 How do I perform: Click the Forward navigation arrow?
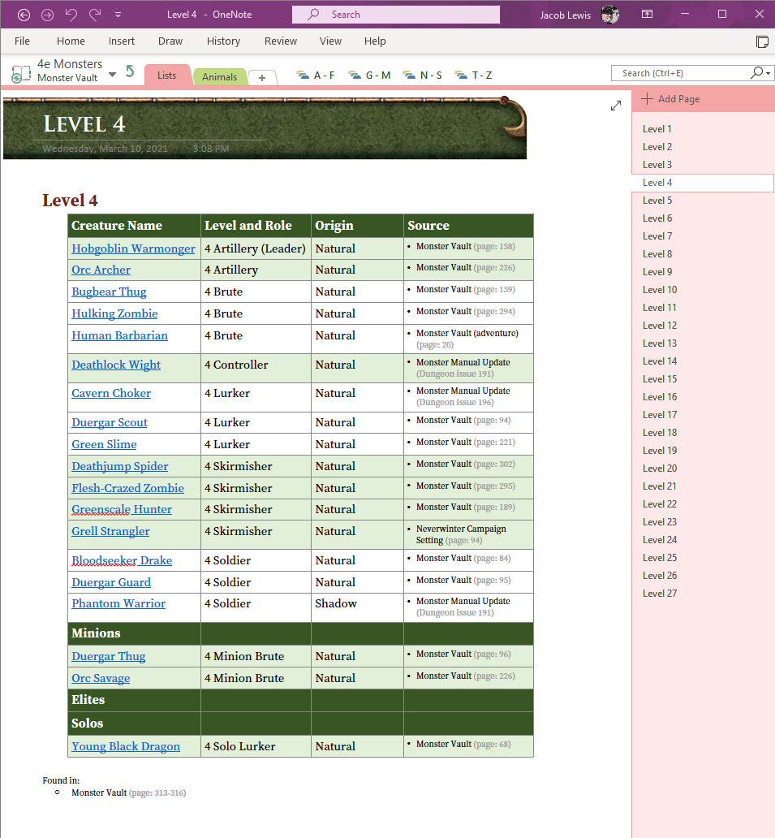pos(48,15)
